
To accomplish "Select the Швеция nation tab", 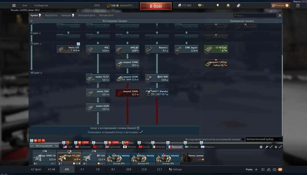I will coord(192,147).
